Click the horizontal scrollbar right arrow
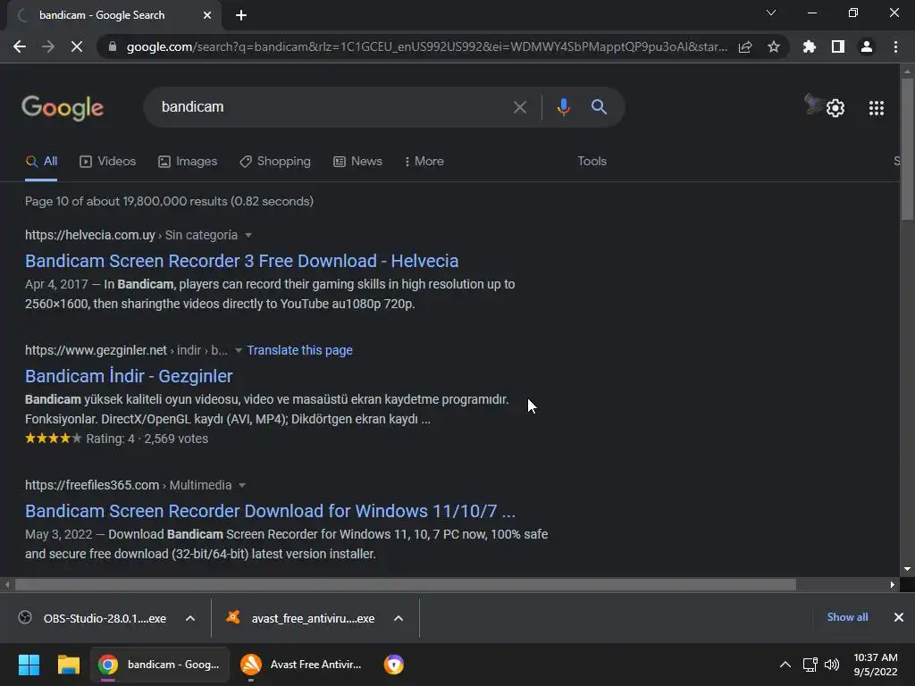The image size is (915, 686). (x=893, y=584)
